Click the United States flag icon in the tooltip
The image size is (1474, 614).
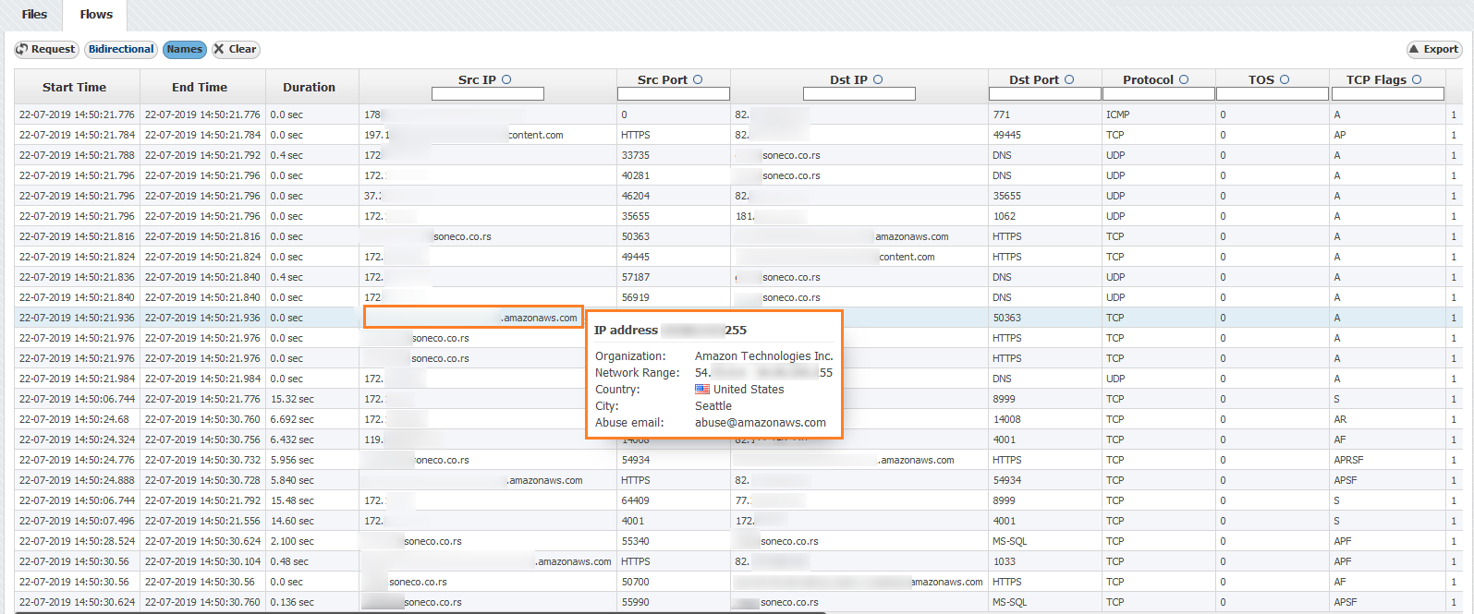pyautogui.click(x=702, y=390)
